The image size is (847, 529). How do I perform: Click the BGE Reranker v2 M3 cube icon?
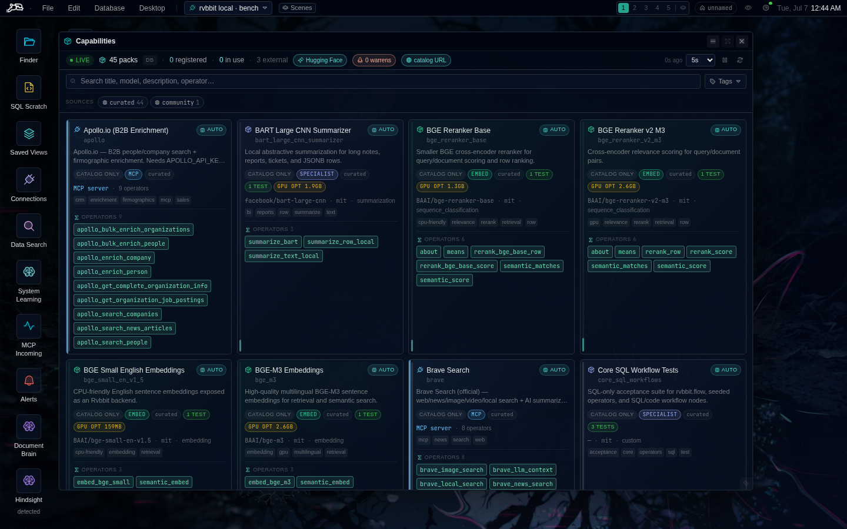coord(591,130)
